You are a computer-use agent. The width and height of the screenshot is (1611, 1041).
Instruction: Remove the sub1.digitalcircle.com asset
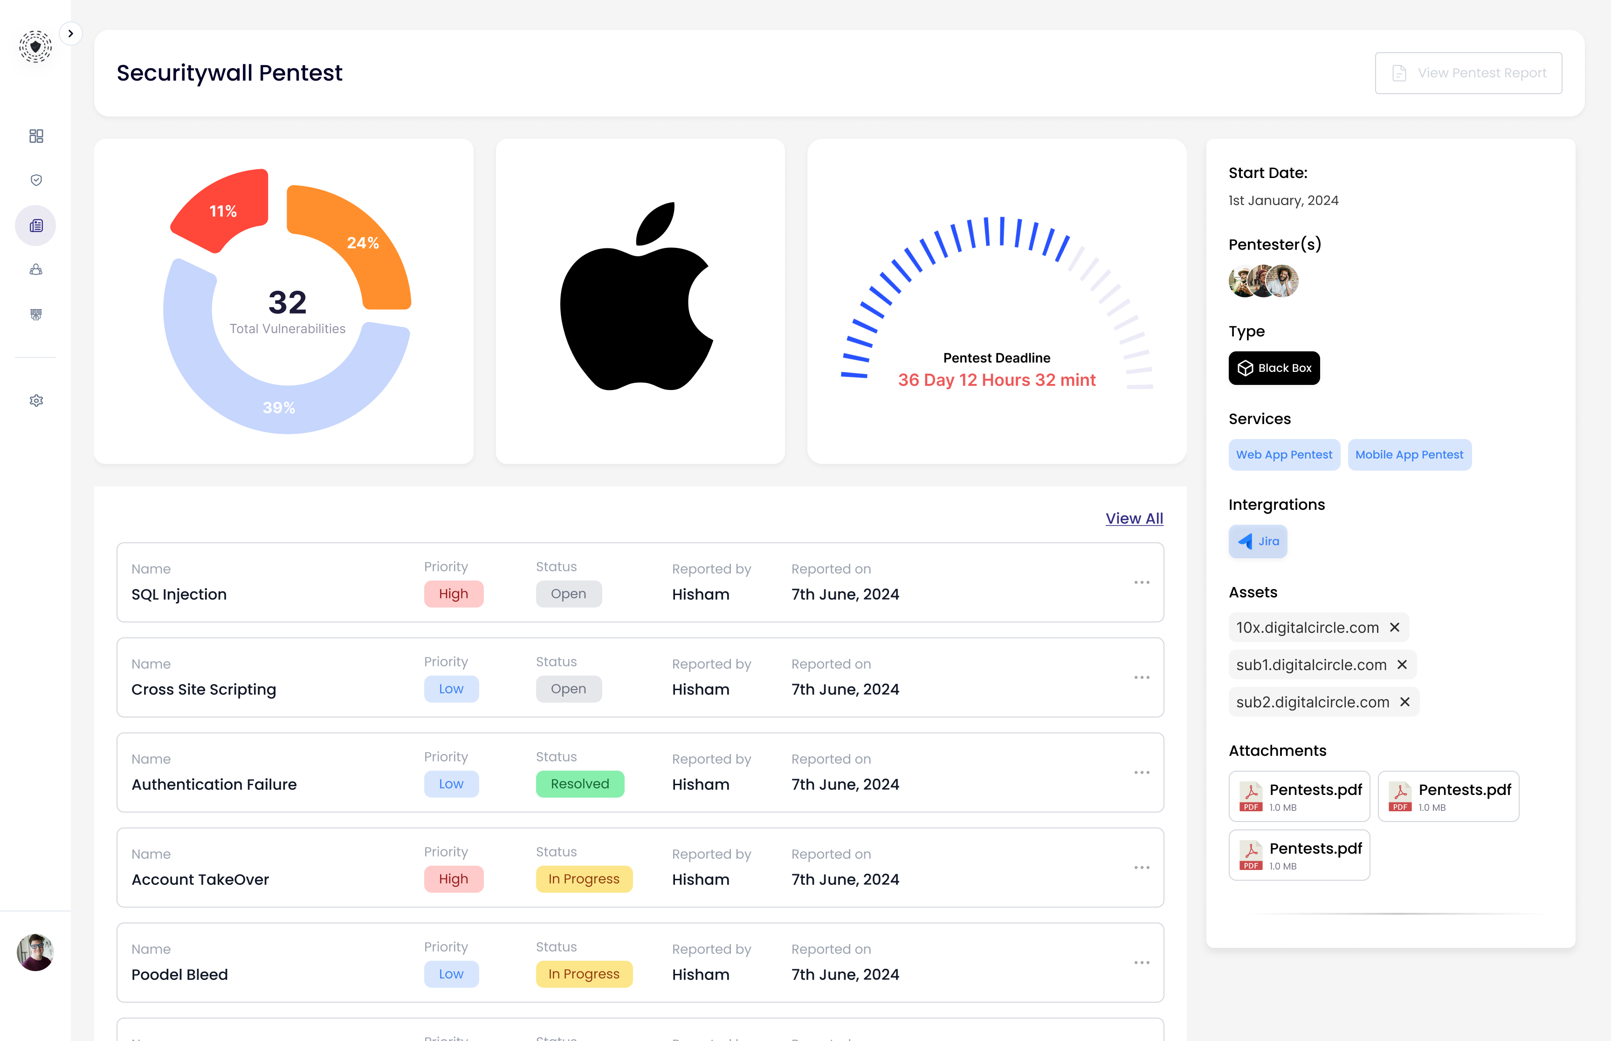(1402, 664)
